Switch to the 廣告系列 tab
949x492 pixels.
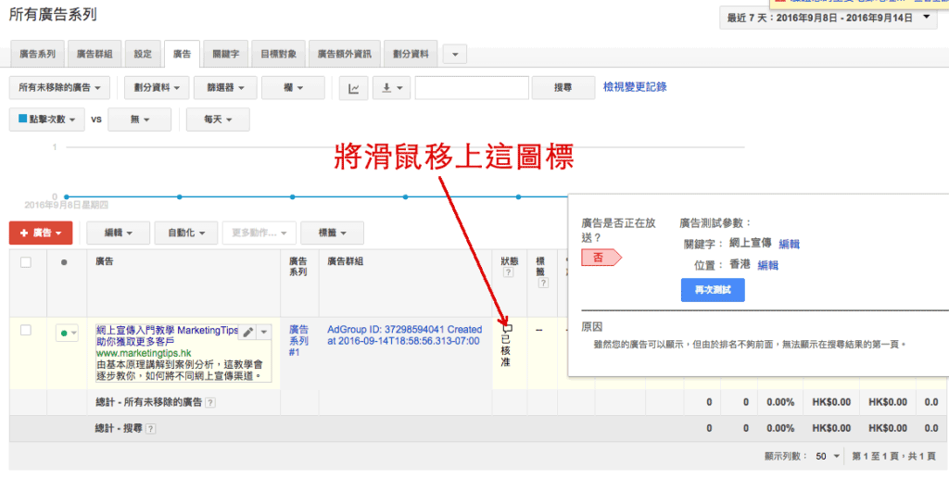click(x=37, y=54)
